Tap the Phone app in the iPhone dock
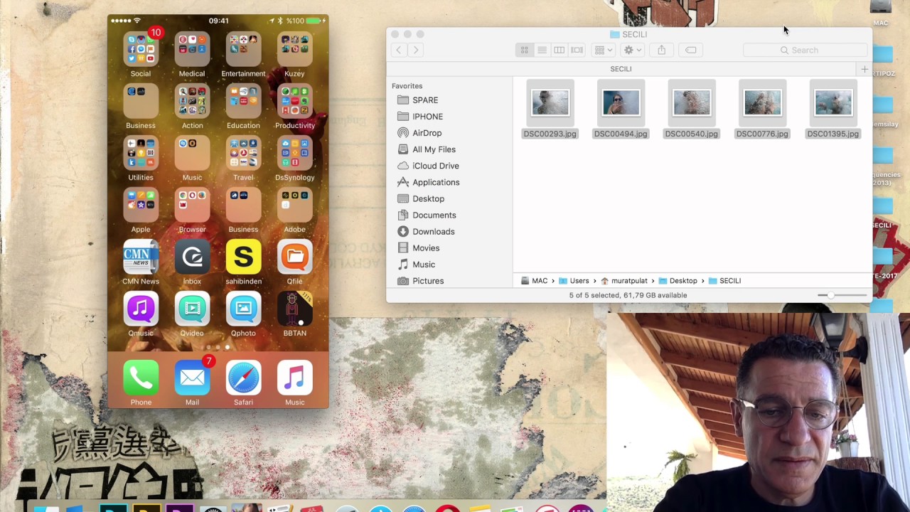 tap(141, 378)
